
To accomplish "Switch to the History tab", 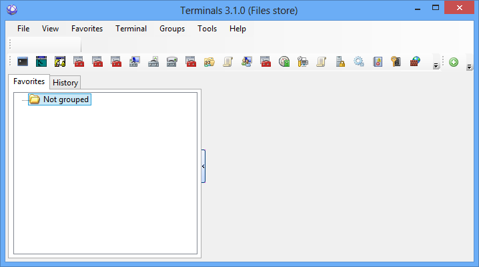I will click(65, 83).
